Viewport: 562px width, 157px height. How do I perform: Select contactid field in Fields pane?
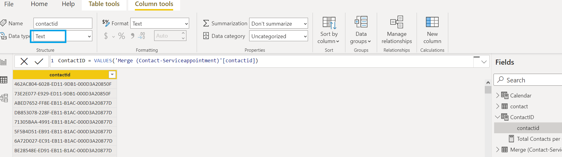click(528, 128)
